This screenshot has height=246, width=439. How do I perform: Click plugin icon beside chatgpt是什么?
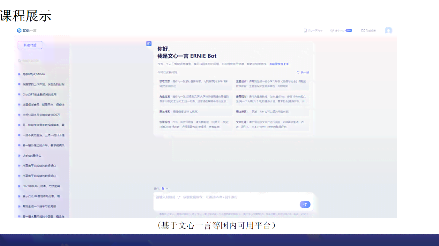click(19, 156)
